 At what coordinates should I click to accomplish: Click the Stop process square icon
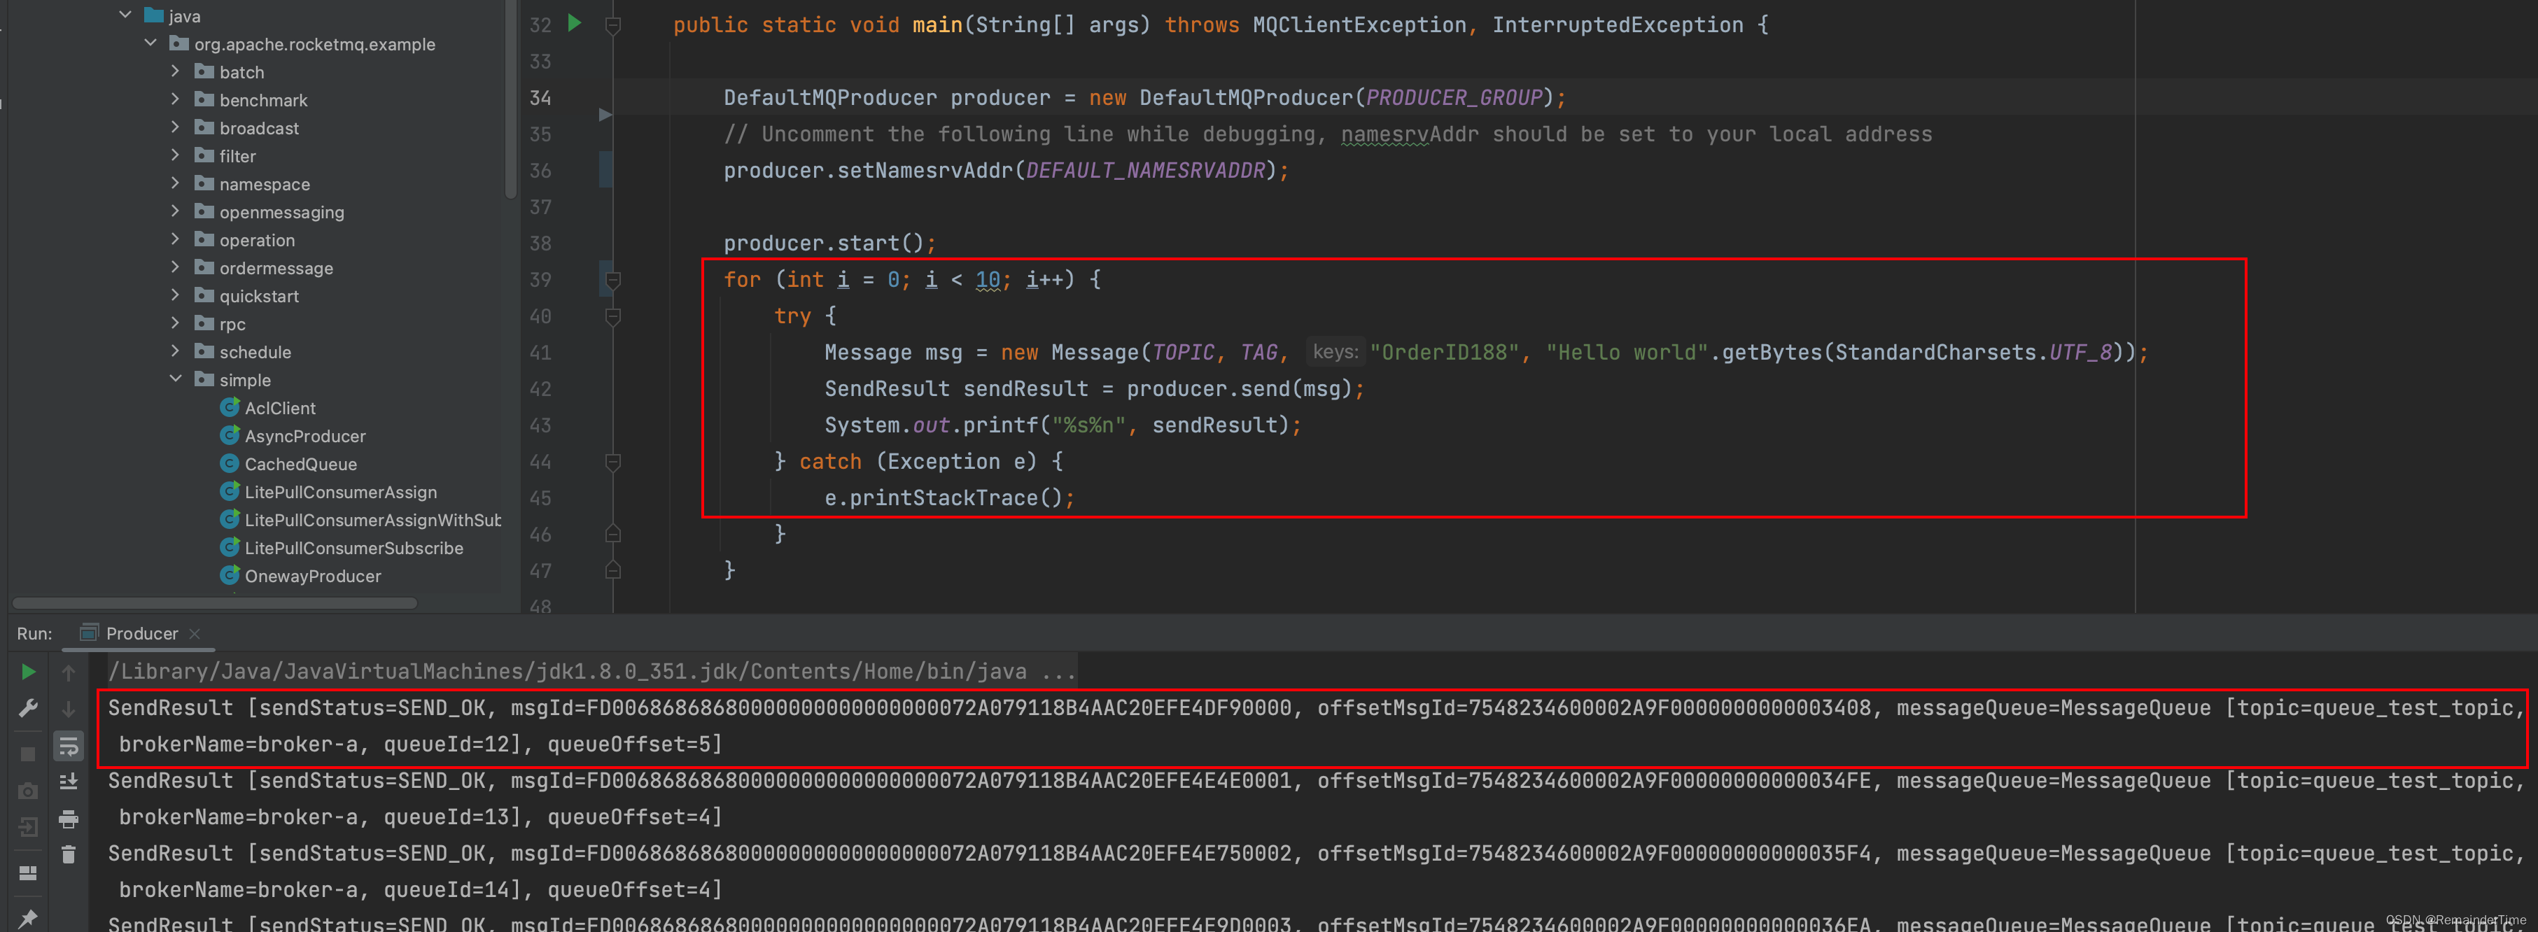point(29,754)
